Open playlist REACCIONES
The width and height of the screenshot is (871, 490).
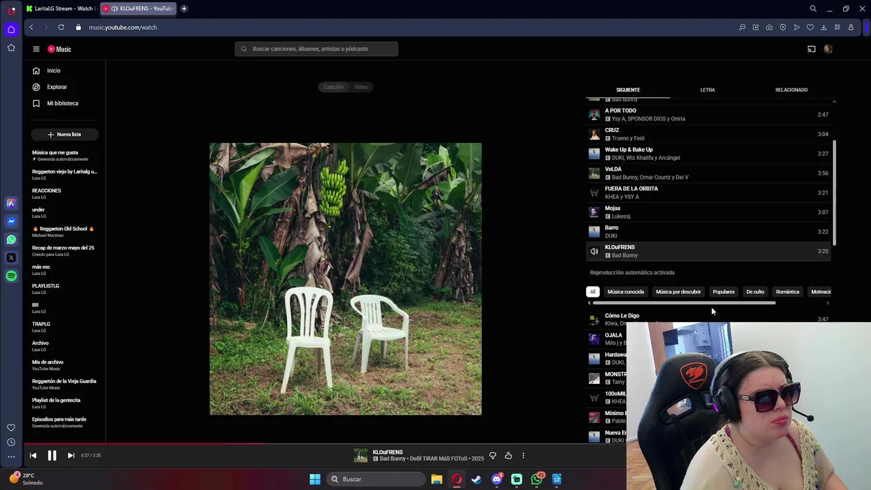tap(65, 194)
